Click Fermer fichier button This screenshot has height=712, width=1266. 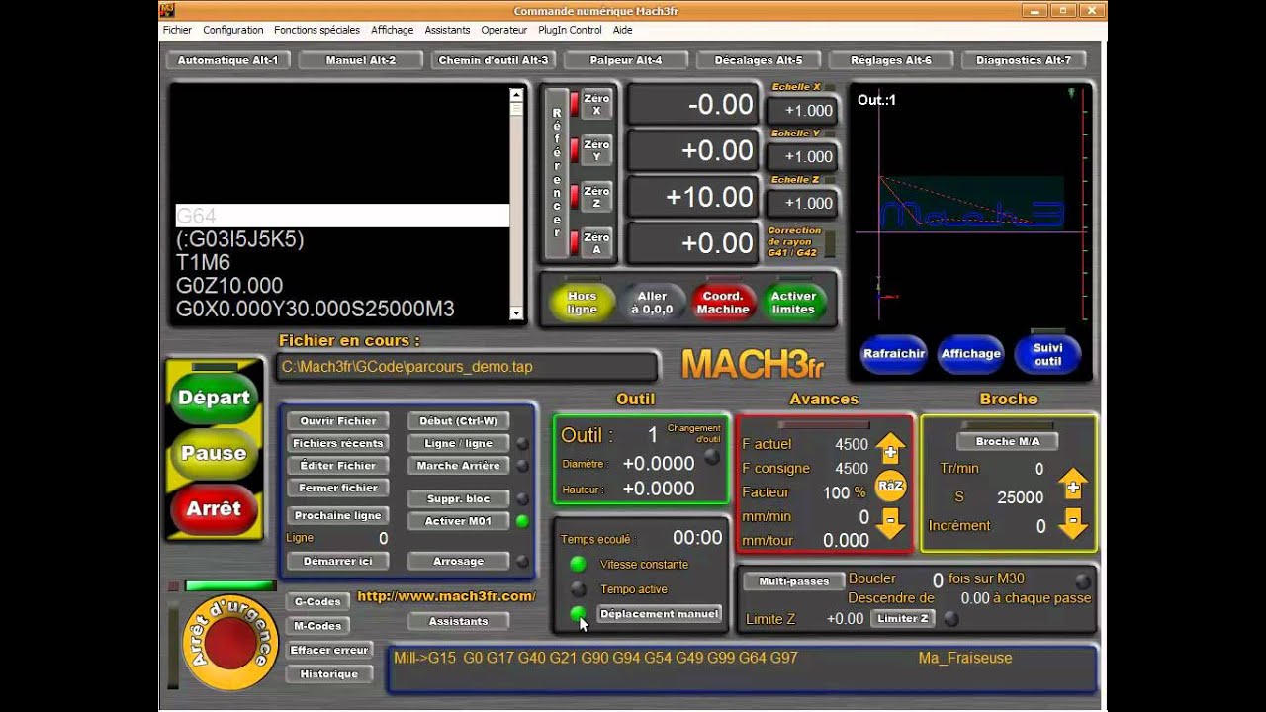(337, 489)
